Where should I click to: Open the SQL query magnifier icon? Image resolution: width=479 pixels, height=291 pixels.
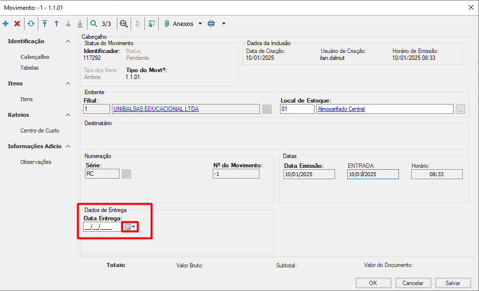[x=124, y=24]
